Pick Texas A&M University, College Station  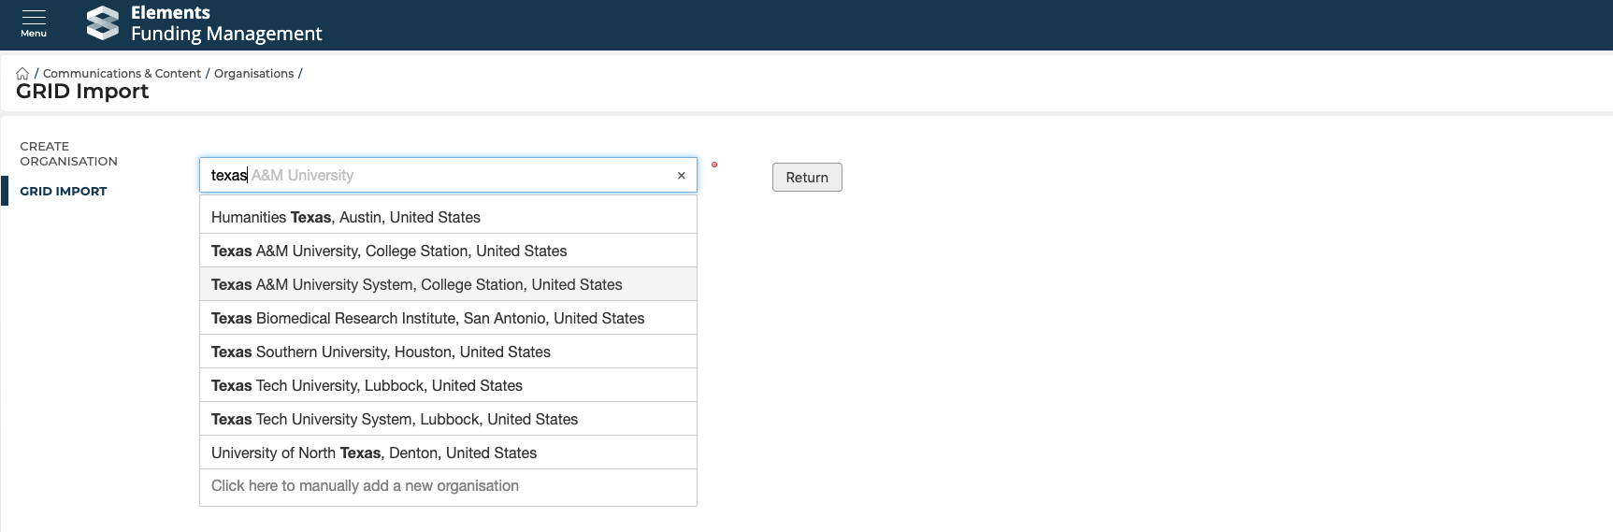pyautogui.click(x=389, y=251)
